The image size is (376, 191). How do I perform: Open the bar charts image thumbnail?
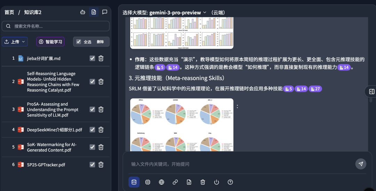point(182,33)
